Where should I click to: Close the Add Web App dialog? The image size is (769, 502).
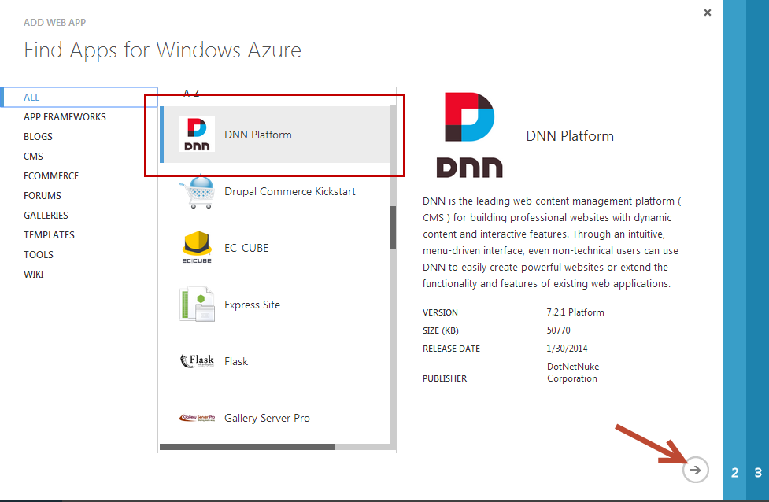(707, 13)
